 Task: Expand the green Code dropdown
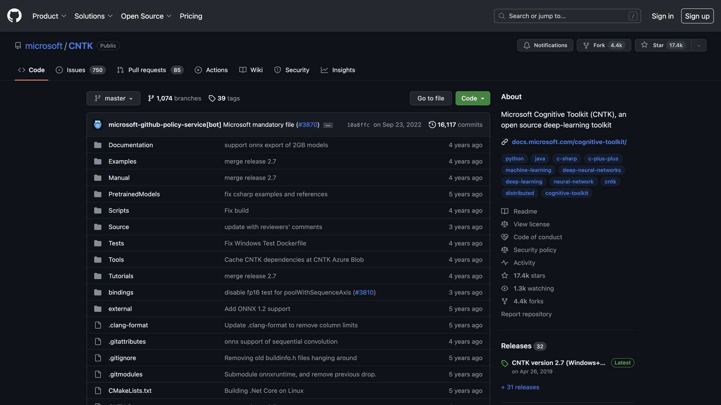coord(472,98)
